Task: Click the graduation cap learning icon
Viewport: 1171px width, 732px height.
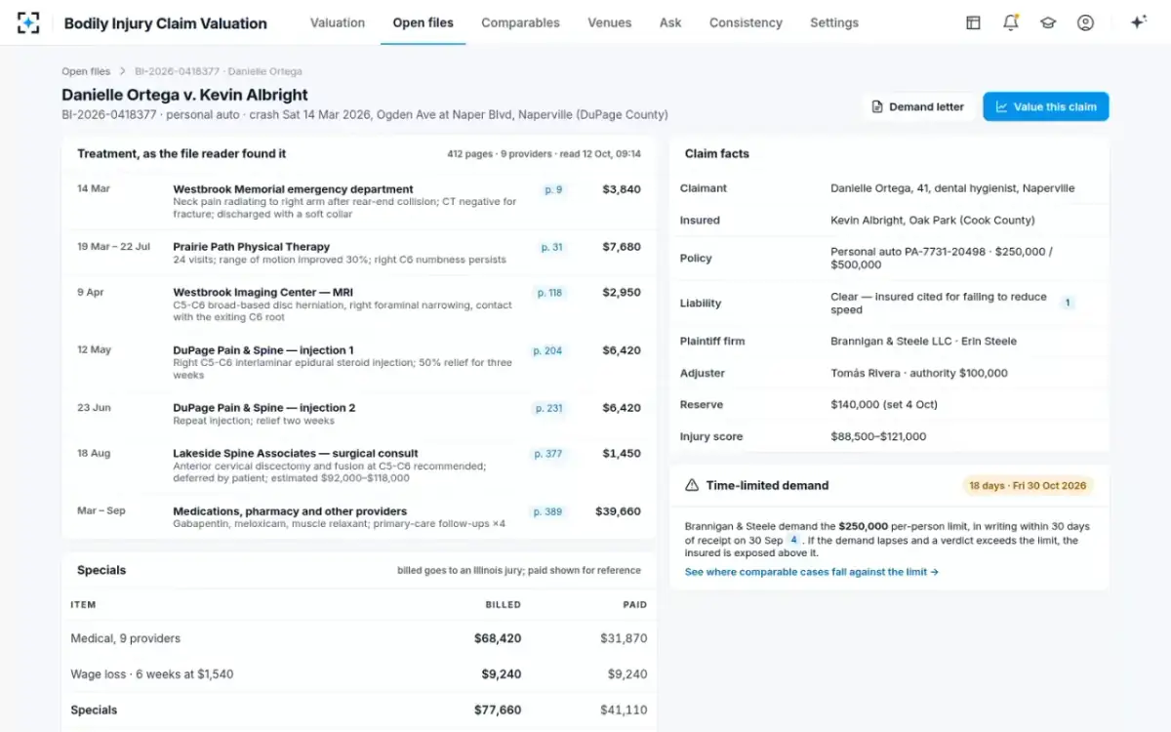Action: (x=1048, y=22)
